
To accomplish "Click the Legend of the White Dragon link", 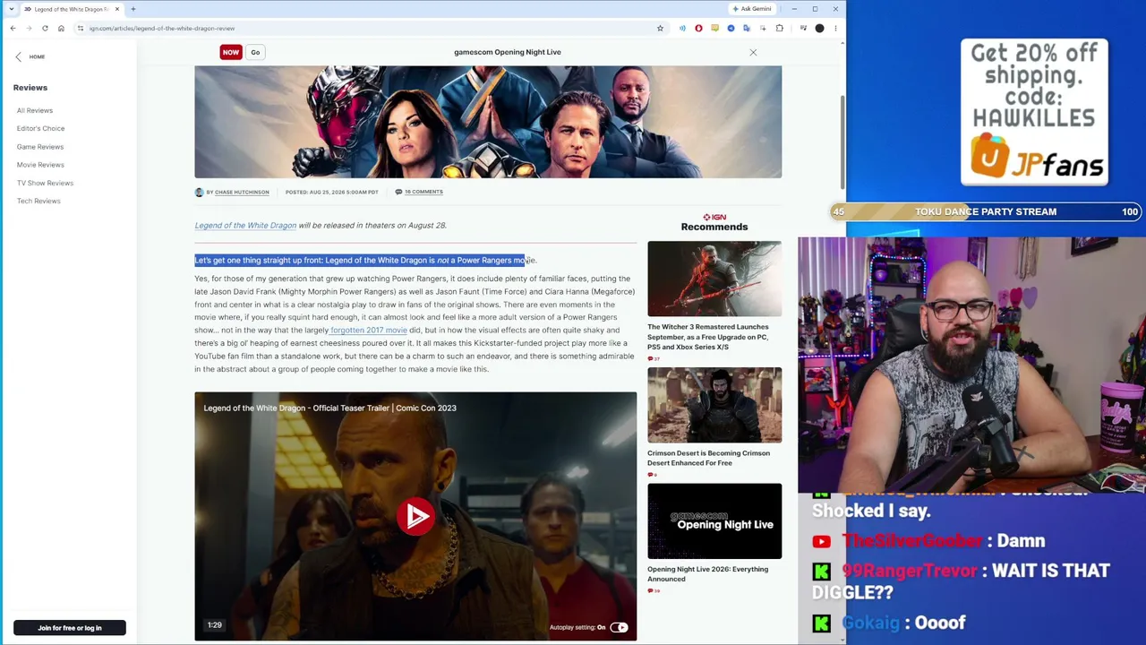I will (x=245, y=226).
